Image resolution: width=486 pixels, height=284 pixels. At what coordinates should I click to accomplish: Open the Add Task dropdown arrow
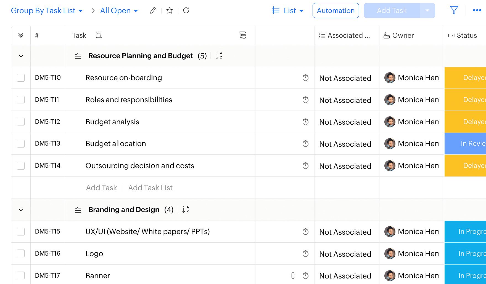coord(427,10)
